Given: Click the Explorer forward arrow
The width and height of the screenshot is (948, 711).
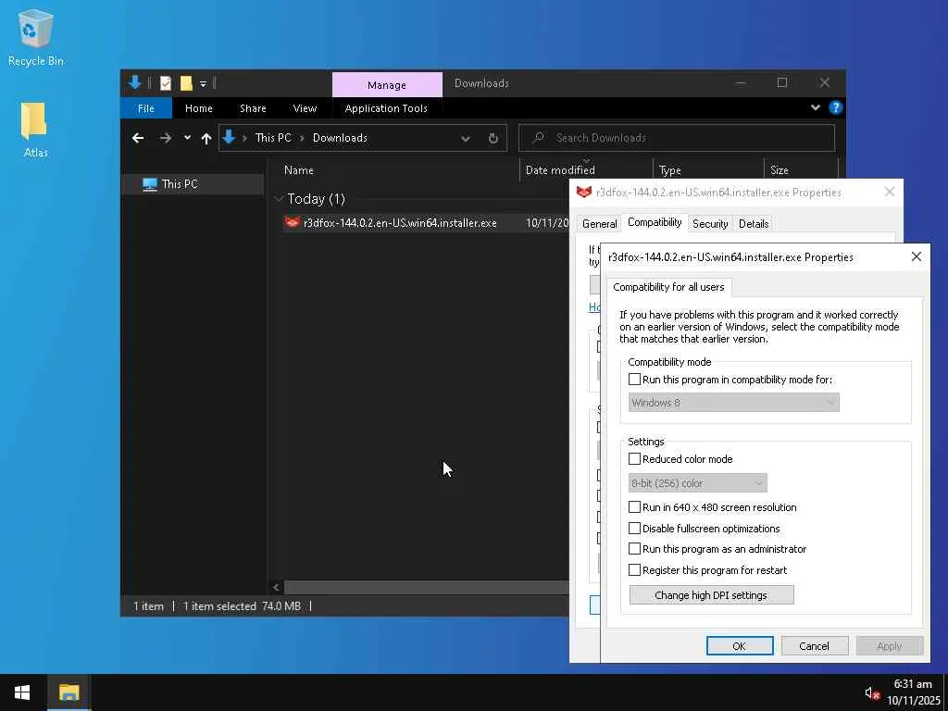Looking at the screenshot, I should [x=165, y=138].
